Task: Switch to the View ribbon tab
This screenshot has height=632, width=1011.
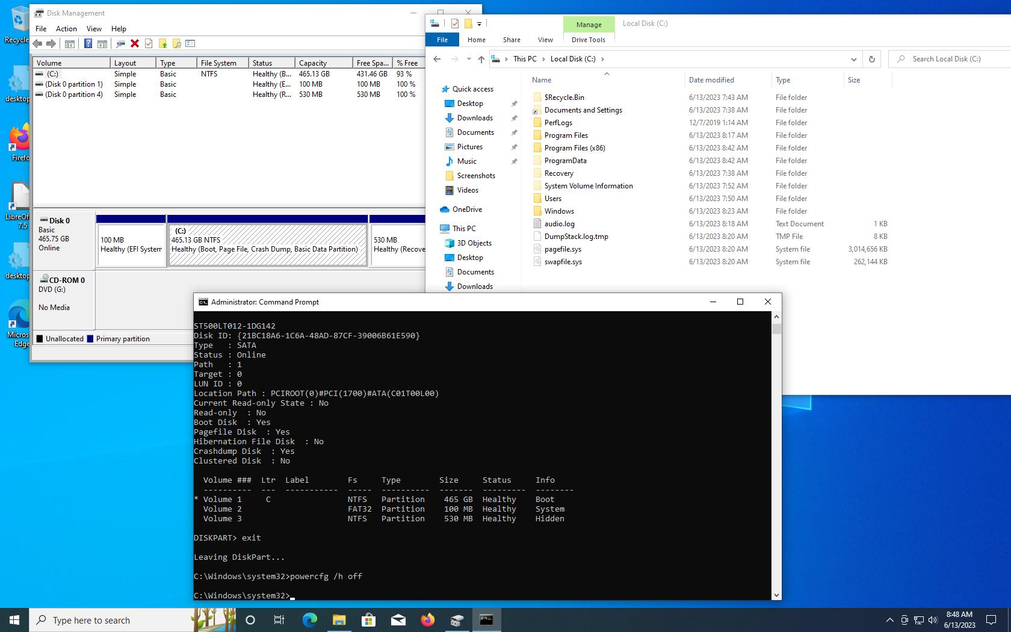Action: (545, 40)
